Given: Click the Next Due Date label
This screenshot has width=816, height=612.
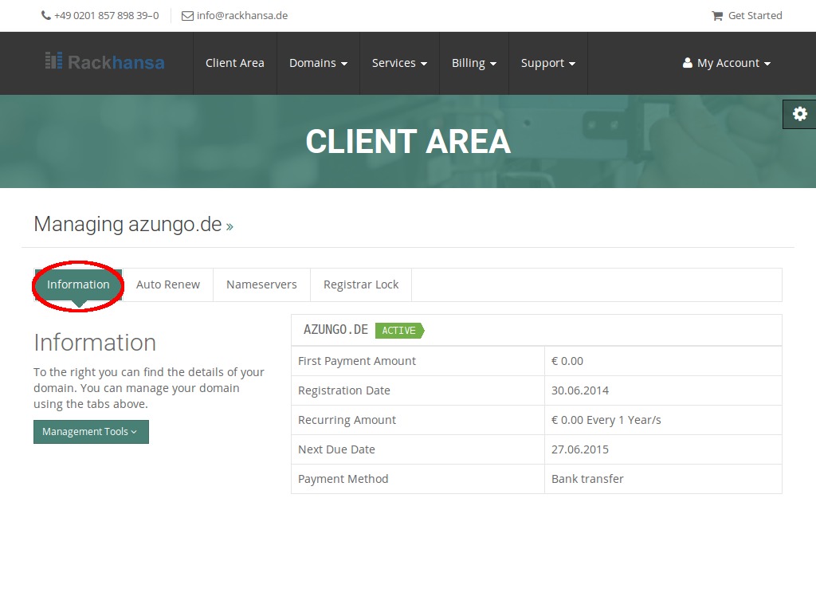Looking at the screenshot, I should (x=336, y=449).
